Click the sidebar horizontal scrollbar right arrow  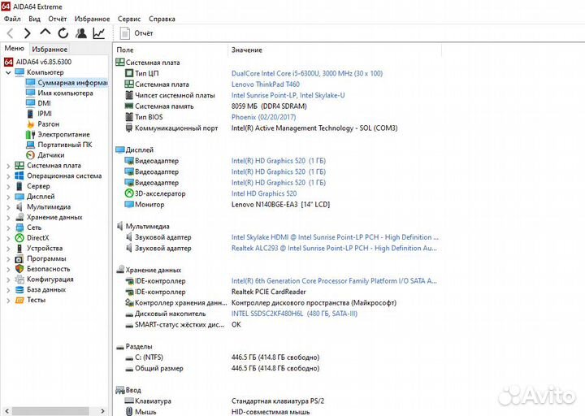click(x=102, y=411)
